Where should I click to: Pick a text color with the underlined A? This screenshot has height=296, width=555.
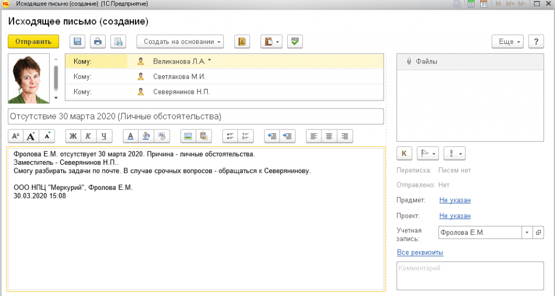click(x=131, y=136)
